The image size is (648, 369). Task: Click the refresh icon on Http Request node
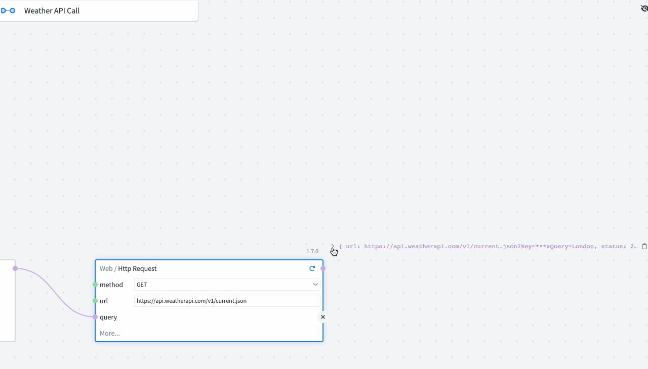(312, 268)
